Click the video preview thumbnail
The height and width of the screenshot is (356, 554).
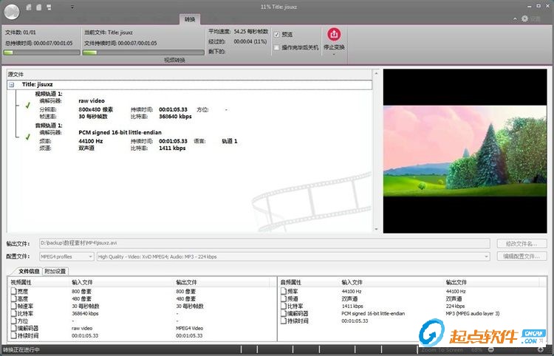[x=465, y=151]
